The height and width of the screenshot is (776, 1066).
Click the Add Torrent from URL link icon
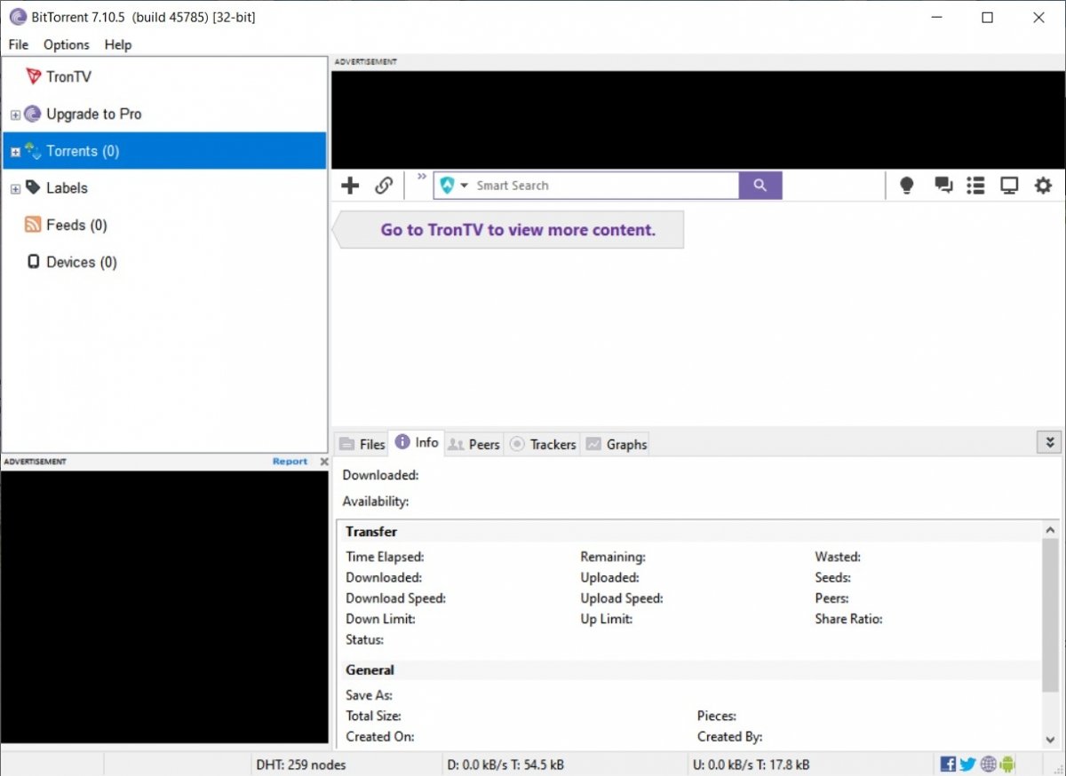point(384,186)
